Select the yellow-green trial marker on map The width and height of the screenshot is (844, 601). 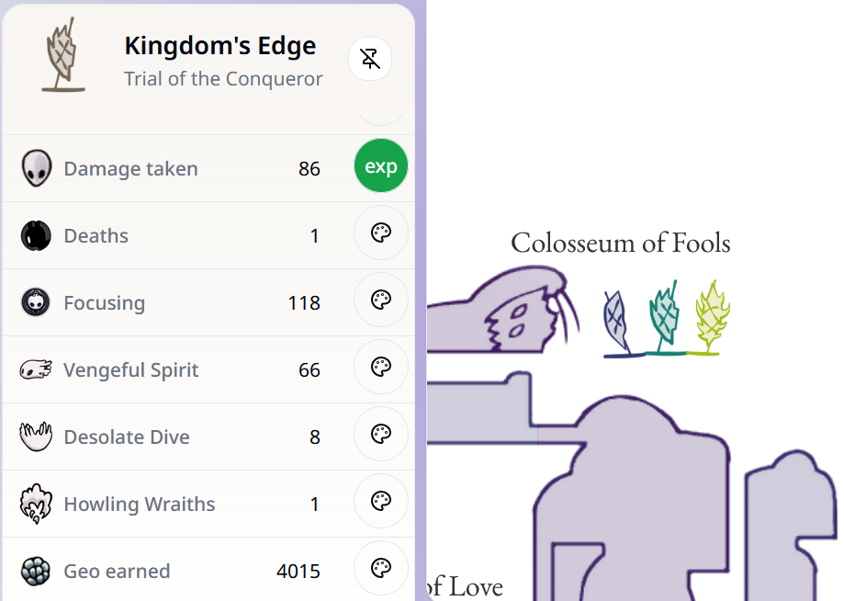click(x=710, y=318)
